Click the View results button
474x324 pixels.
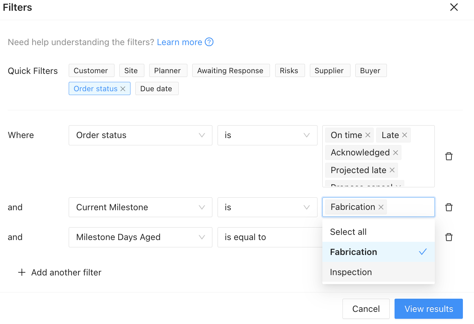point(429,309)
